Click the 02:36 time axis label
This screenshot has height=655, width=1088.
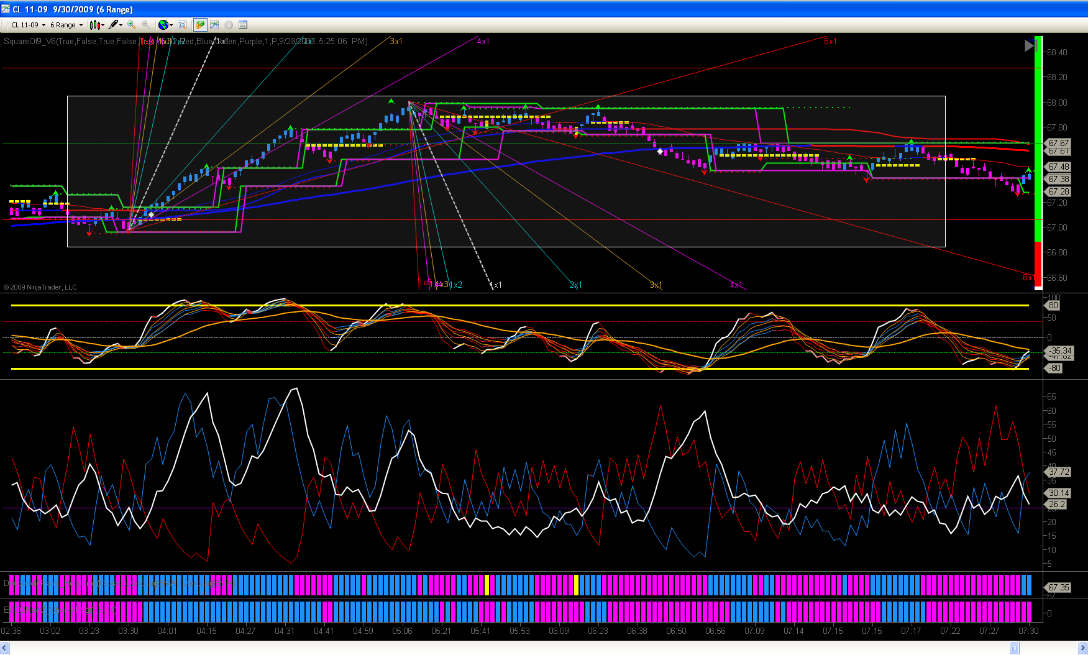click(x=11, y=631)
